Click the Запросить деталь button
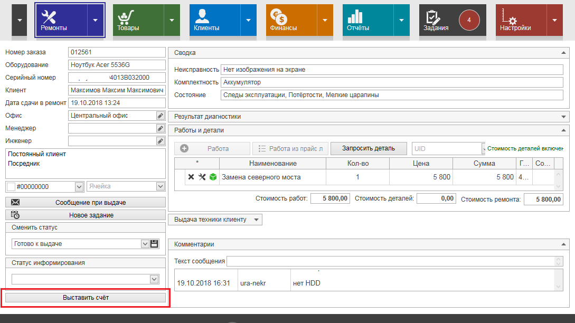The height and width of the screenshot is (323, 575). coord(369,148)
